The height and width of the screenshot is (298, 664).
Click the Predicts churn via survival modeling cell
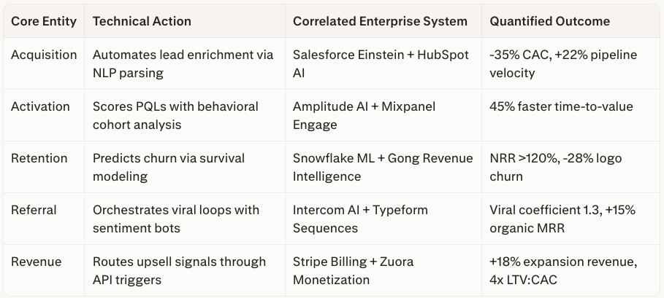pos(169,167)
